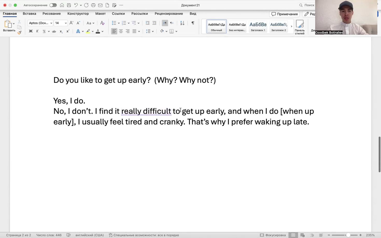
Task: Toggle the Автосохранение switch
Action: pyautogui.click(x=53, y=5)
